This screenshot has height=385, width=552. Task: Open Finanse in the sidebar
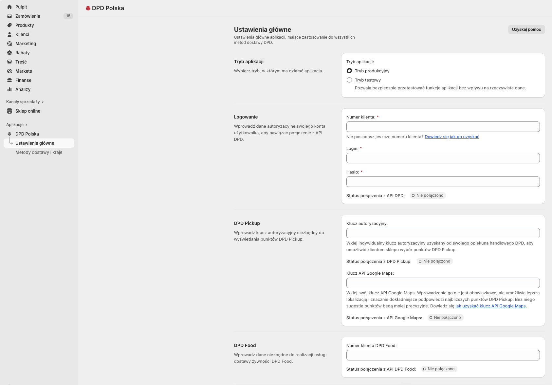[39, 80]
